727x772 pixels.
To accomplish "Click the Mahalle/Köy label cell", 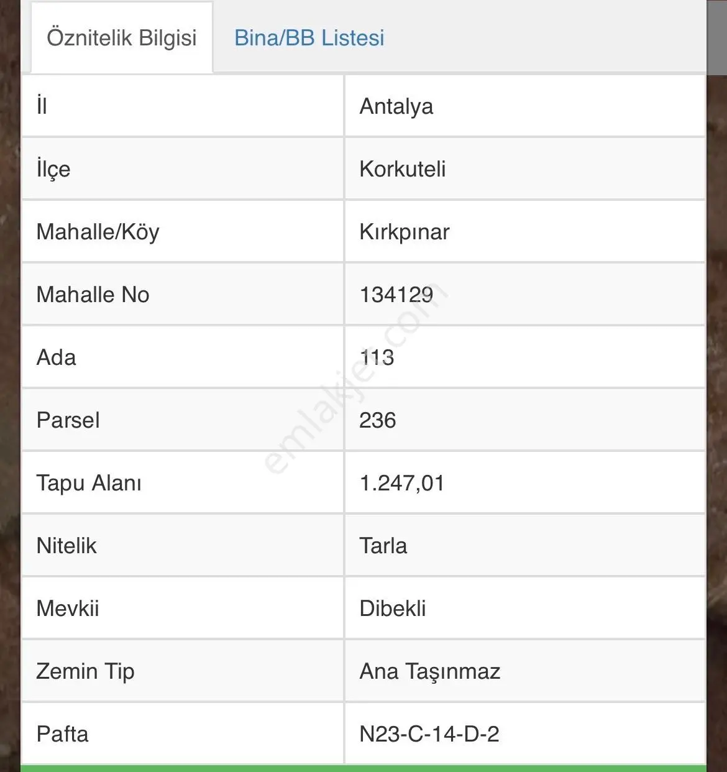I will 183,232.
